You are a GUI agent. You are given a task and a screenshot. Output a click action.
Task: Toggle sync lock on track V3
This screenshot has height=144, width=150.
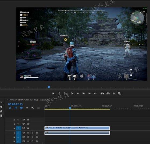(x=24, y=120)
